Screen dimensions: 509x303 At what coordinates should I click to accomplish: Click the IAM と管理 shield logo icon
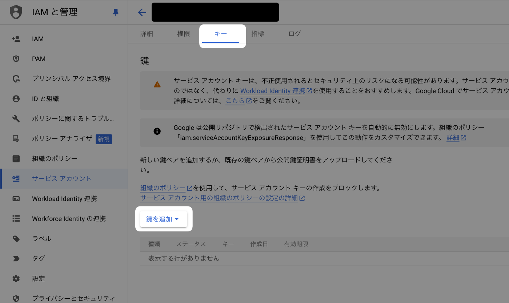pos(16,12)
